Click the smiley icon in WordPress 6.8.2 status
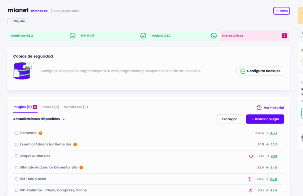 point(72,35)
